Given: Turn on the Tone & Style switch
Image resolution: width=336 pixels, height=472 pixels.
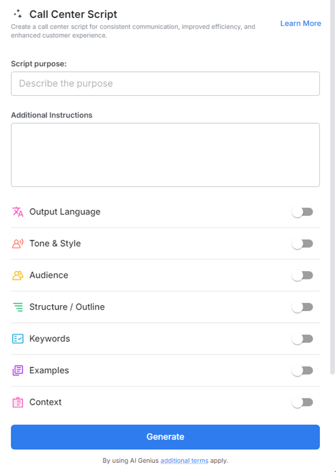Looking at the screenshot, I should [303, 243].
